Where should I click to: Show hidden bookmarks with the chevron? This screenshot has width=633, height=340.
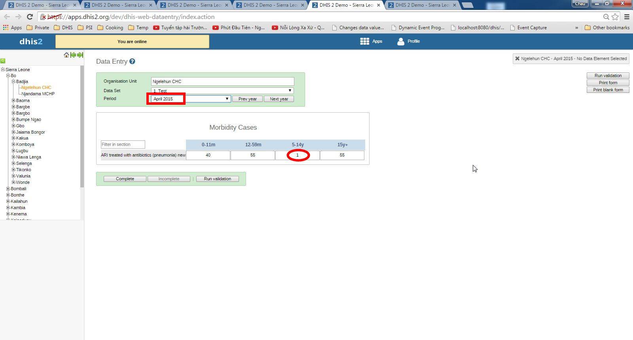[x=576, y=28]
